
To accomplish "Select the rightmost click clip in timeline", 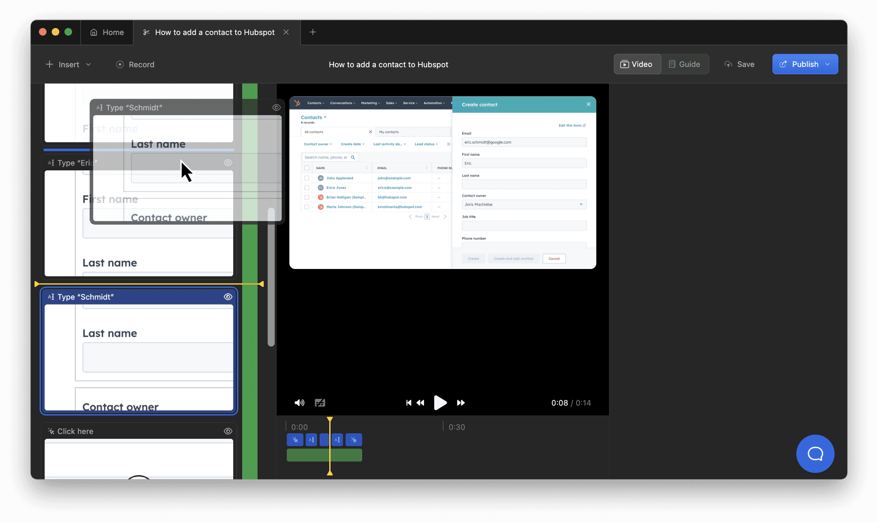I will [x=354, y=440].
